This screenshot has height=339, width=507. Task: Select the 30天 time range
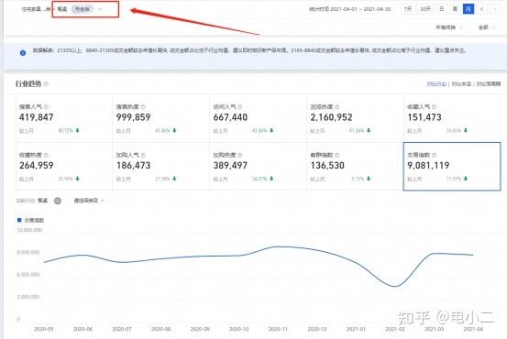pos(425,9)
